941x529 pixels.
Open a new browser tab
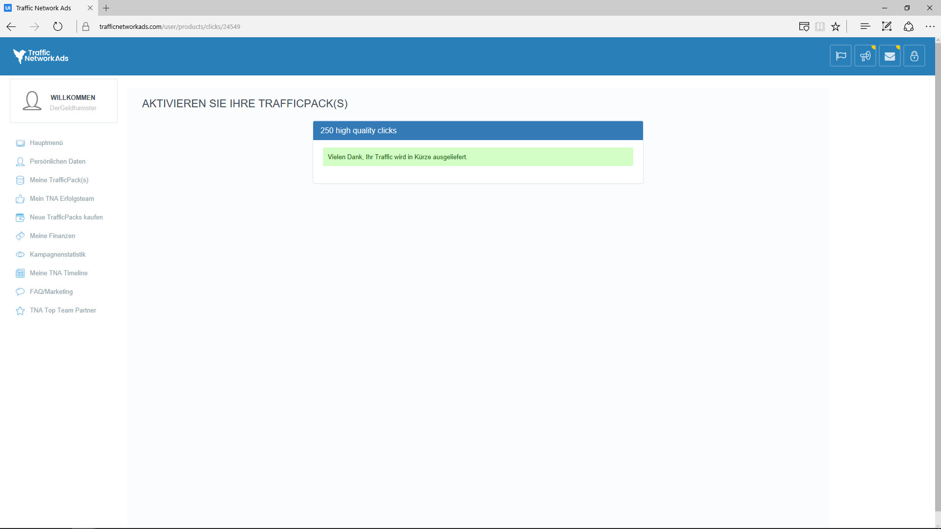click(x=106, y=8)
